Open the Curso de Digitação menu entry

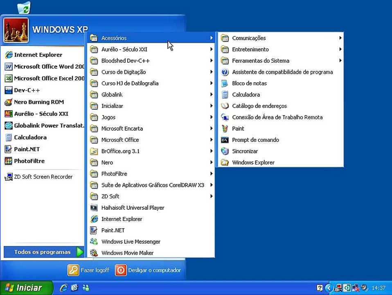click(151, 72)
